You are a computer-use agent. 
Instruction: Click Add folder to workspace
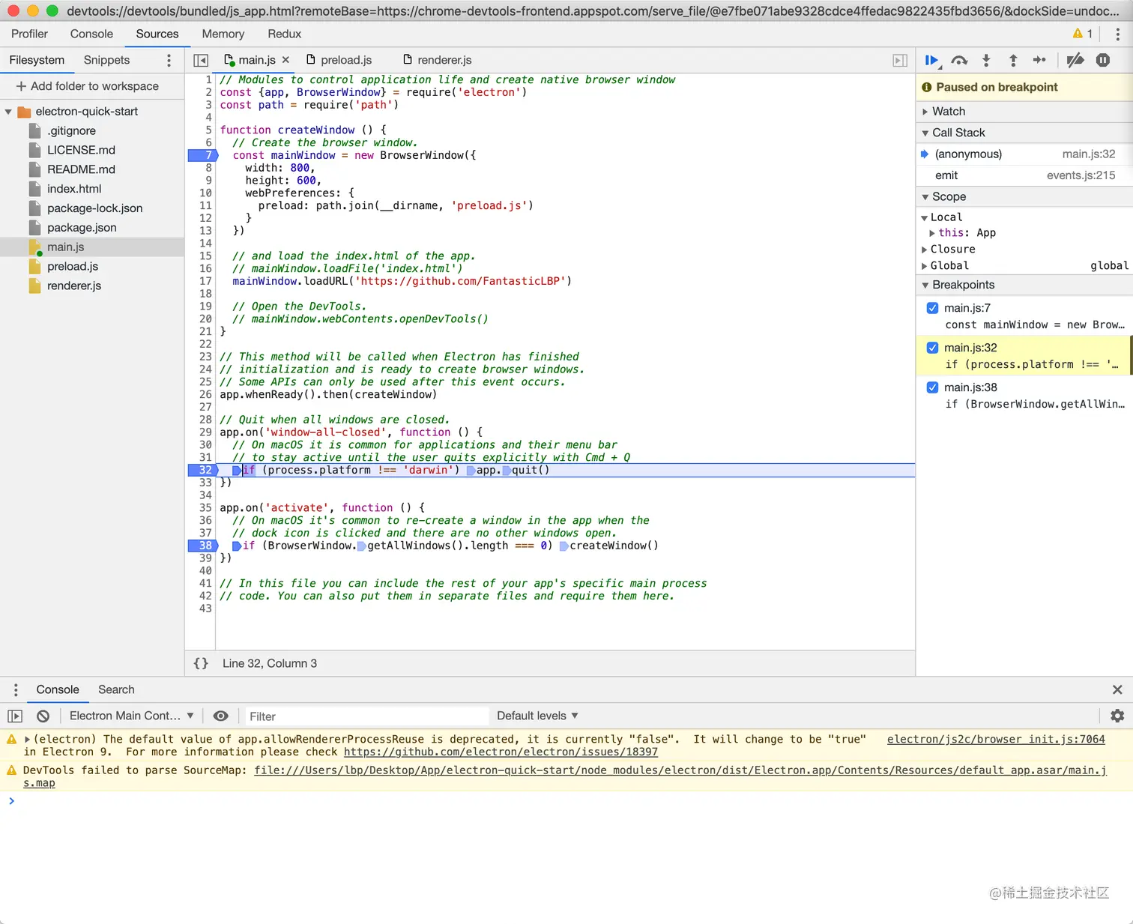(x=88, y=86)
